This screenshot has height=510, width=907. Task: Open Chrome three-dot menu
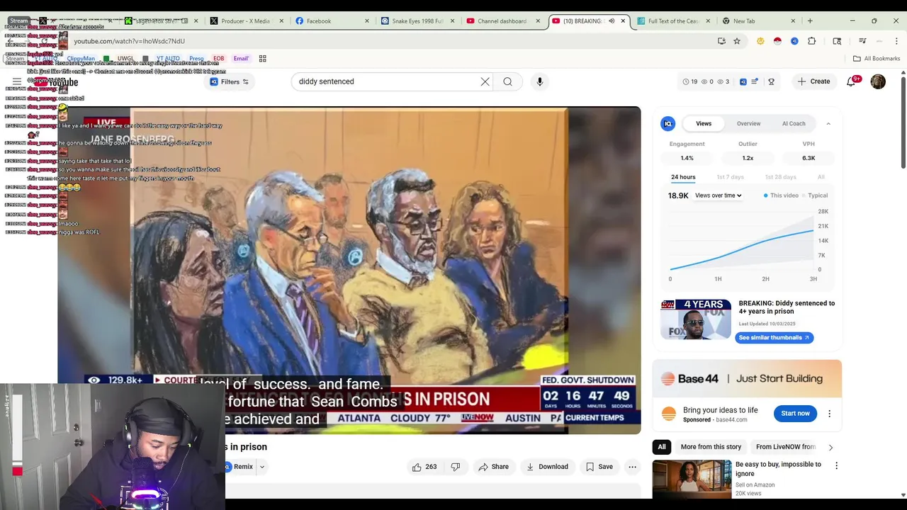pyautogui.click(x=896, y=41)
